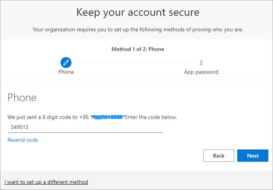Resend the verification code
This screenshot has height=190, width=273.
point(23,140)
